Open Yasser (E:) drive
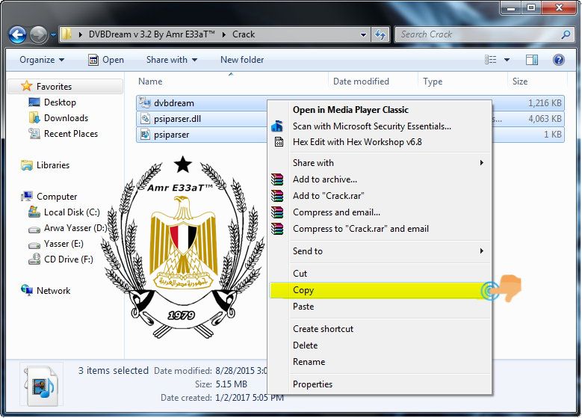This screenshot has width=582, height=418. (x=64, y=244)
